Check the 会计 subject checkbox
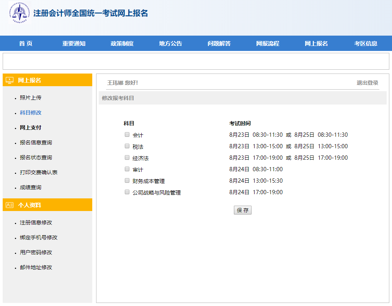The width and height of the screenshot is (392, 306). [x=127, y=134]
